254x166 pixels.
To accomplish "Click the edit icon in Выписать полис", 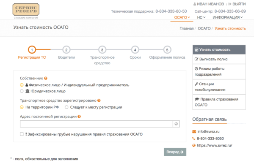I will pos(196,59).
